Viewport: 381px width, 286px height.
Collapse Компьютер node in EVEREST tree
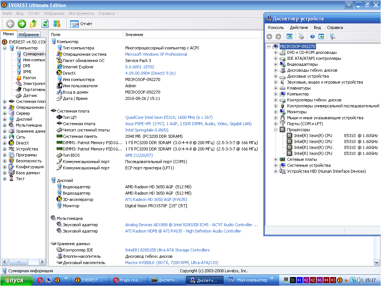pyautogui.click(x=4, y=48)
